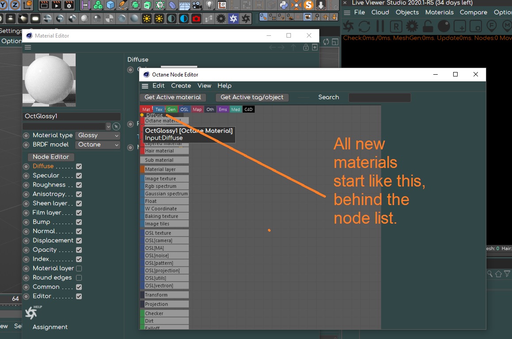
Task: Toggle the Displacement channel checkbox
Action: coord(79,241)
